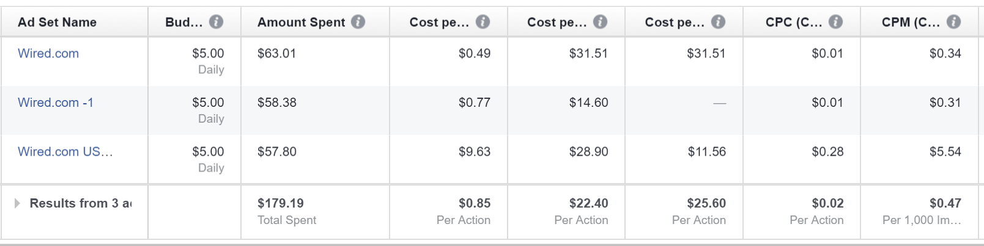Image resolution: width=984 pixels, height=246 pixels.
Task: Click the CPM column header text
Action: tap(911, 22)
